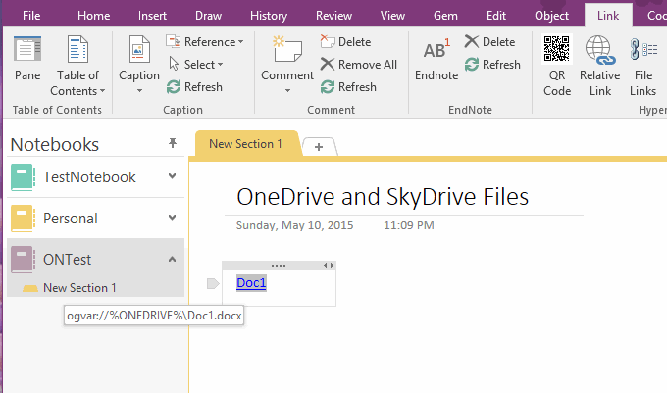The width and height of the screenshot is (667, 393).
Task: Open the TestNotebook notebook
Action: (x=89, y=176)
